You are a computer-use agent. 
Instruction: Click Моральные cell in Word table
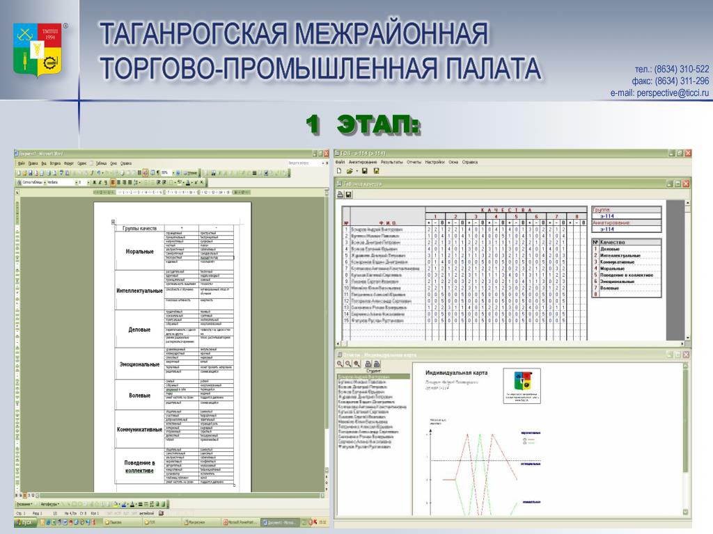click(x=139, y=252)
